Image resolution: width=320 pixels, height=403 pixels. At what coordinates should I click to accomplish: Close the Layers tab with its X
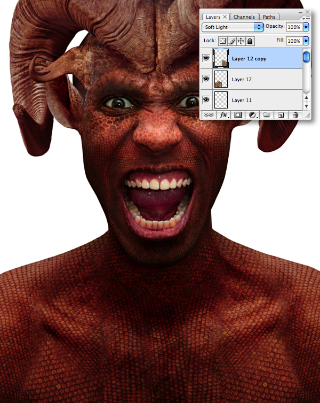point(225,17)
